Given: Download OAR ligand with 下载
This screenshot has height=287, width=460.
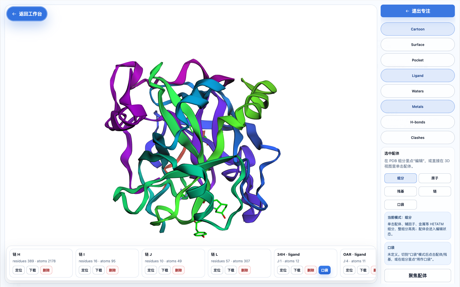Looking at the screenshot, I should point(363,270).
